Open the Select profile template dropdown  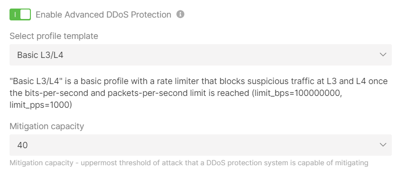pyautogui.click(x=200, y=55)
